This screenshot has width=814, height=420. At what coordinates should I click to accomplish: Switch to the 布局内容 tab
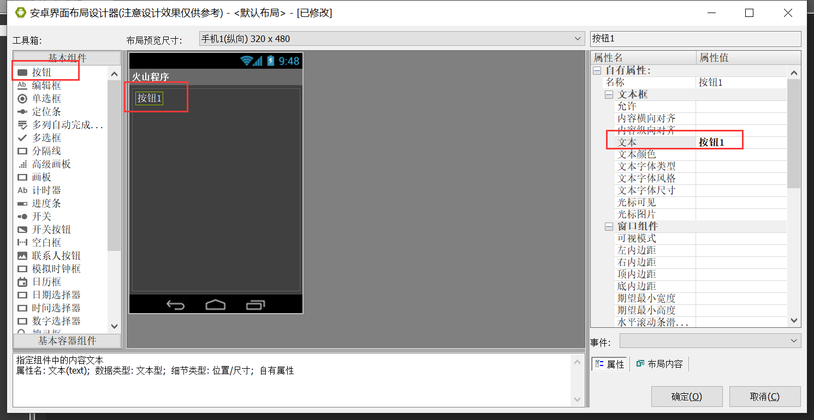coord(659,364)
